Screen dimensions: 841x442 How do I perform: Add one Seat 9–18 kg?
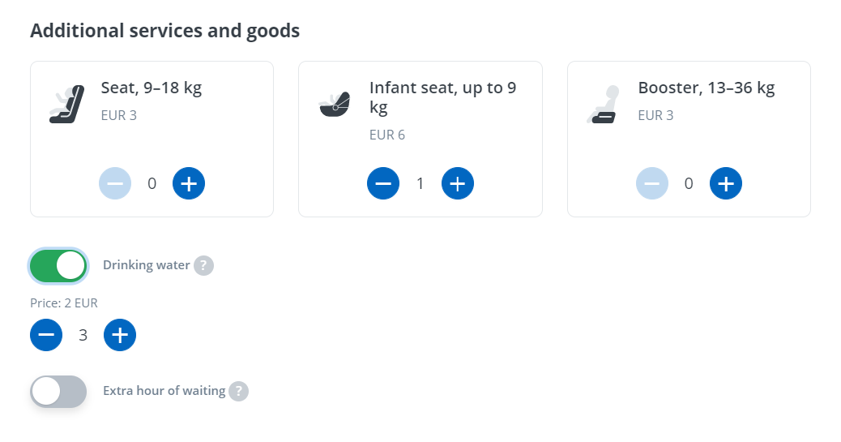point(189,183)
